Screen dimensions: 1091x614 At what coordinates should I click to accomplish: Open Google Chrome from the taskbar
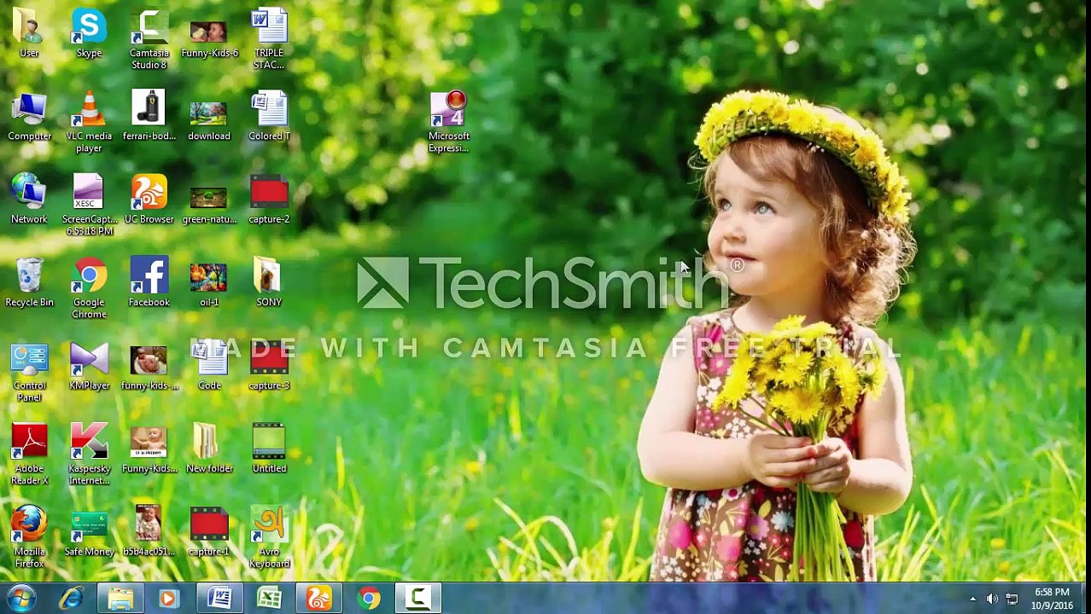(368, 599)
